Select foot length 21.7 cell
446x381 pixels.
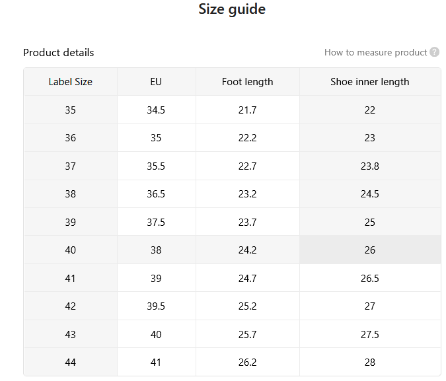click(x=248, y=110)
